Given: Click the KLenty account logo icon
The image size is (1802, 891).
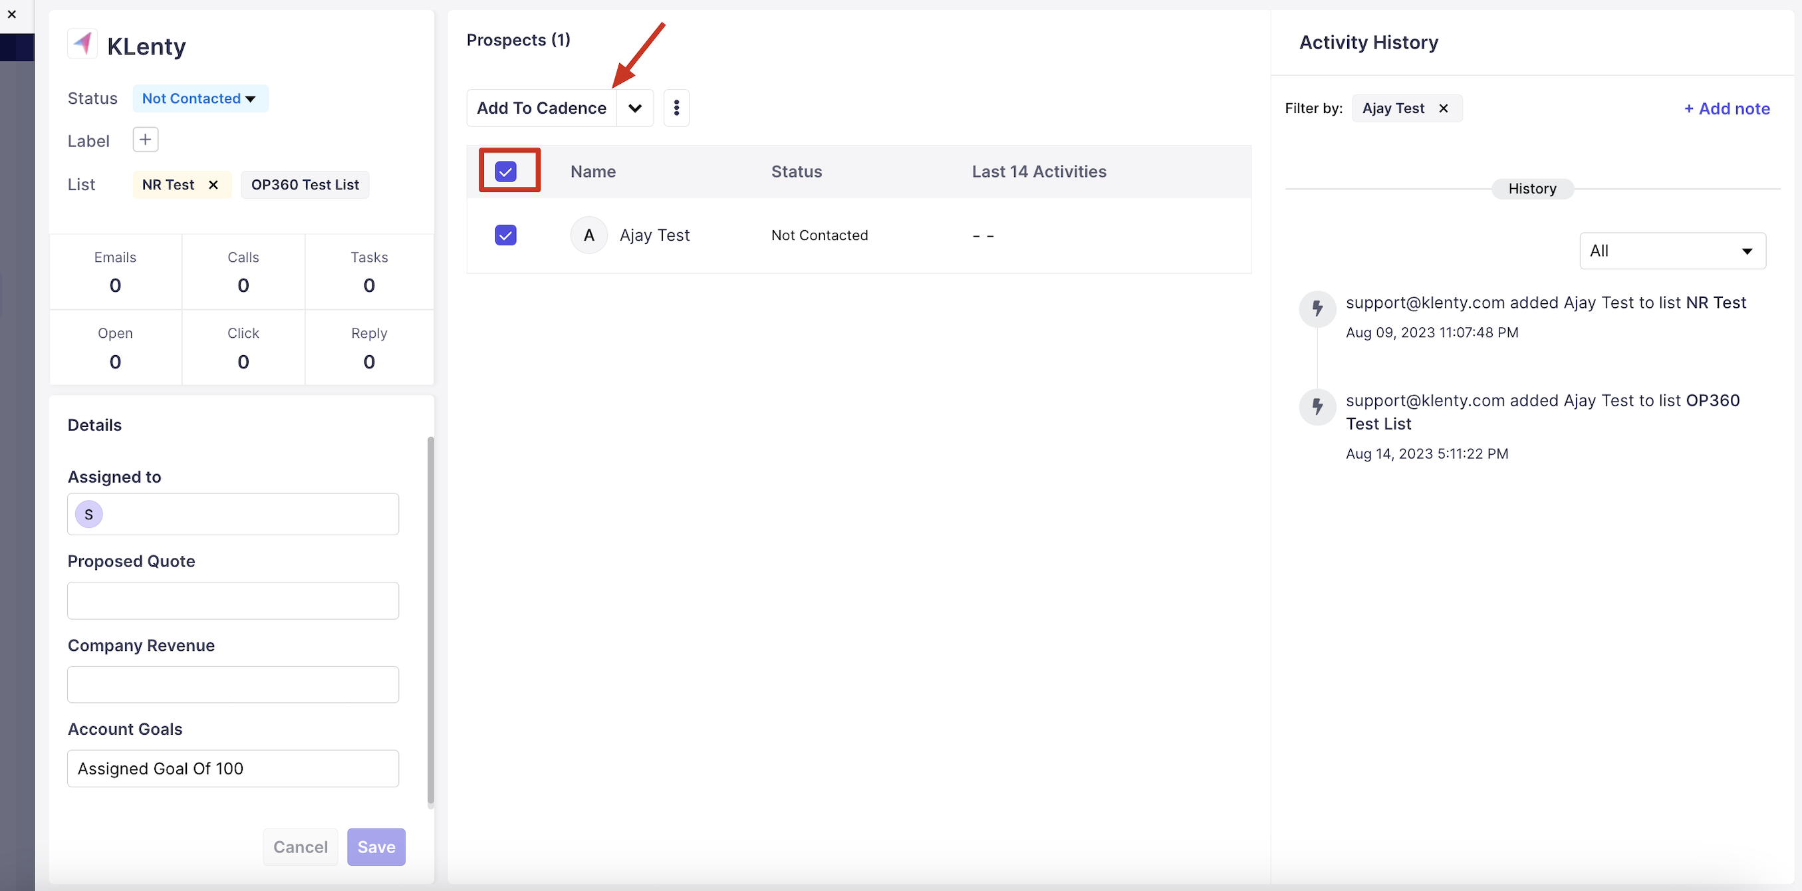Looking at the screenshot, I should [83, 44].
